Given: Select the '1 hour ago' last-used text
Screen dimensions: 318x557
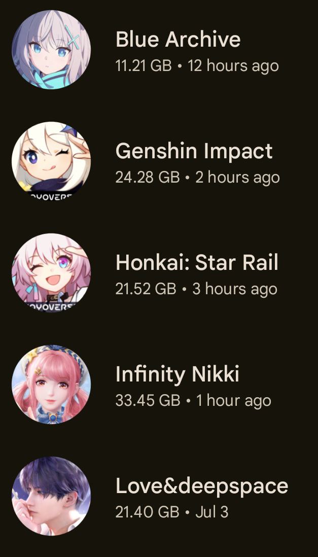Looking at the screenshot, I should 234,401.
